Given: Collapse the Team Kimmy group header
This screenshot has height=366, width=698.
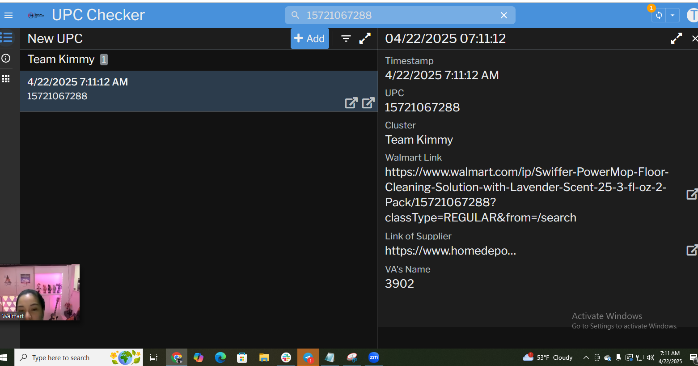Looking at the screenshot, I should [x=61, y=60].
